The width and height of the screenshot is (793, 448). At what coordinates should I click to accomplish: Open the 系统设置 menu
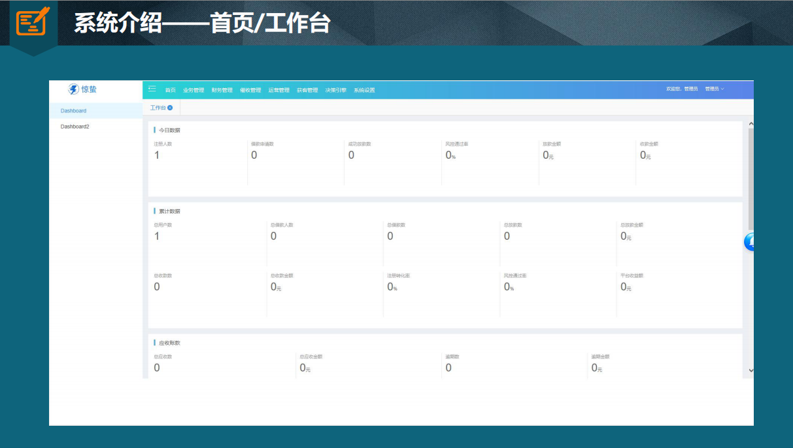[x=364, y=90]
